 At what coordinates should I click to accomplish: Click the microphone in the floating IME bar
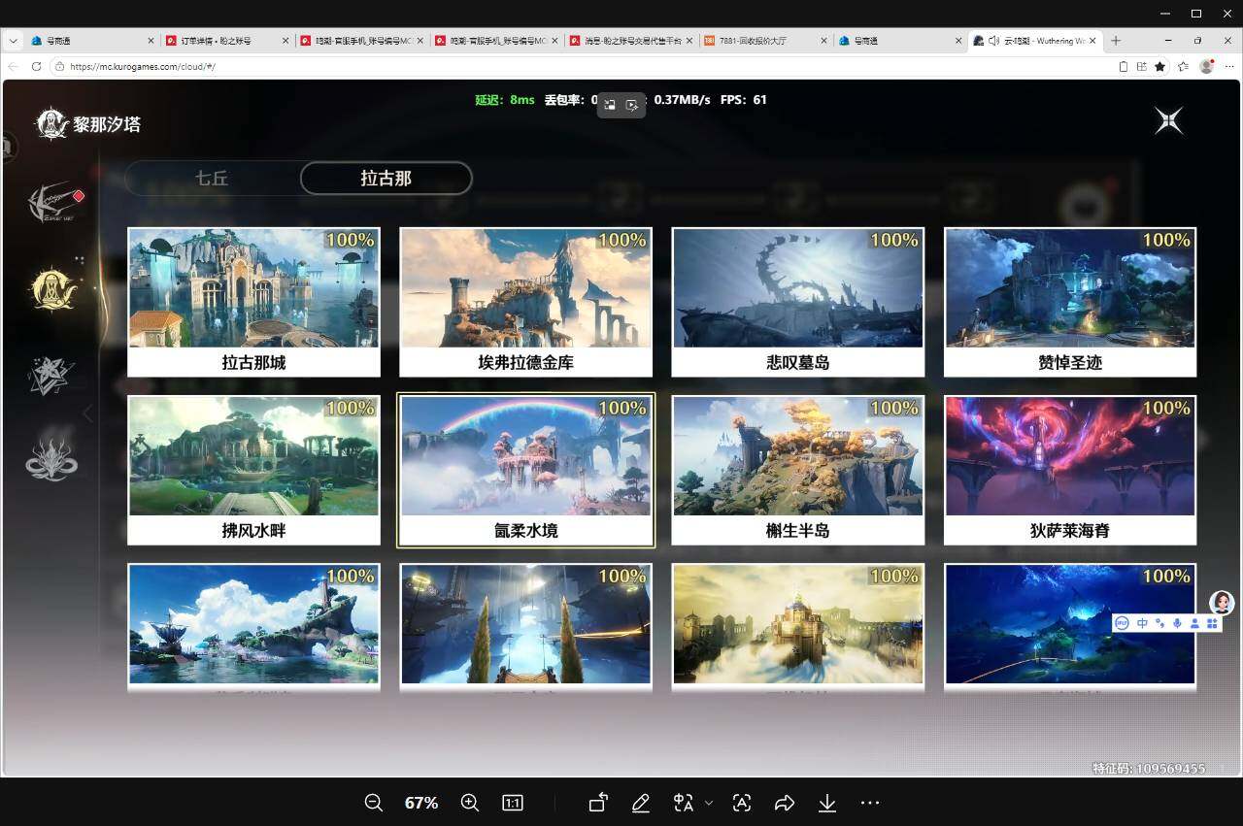pyautogui.click(x=1177, y=623)
